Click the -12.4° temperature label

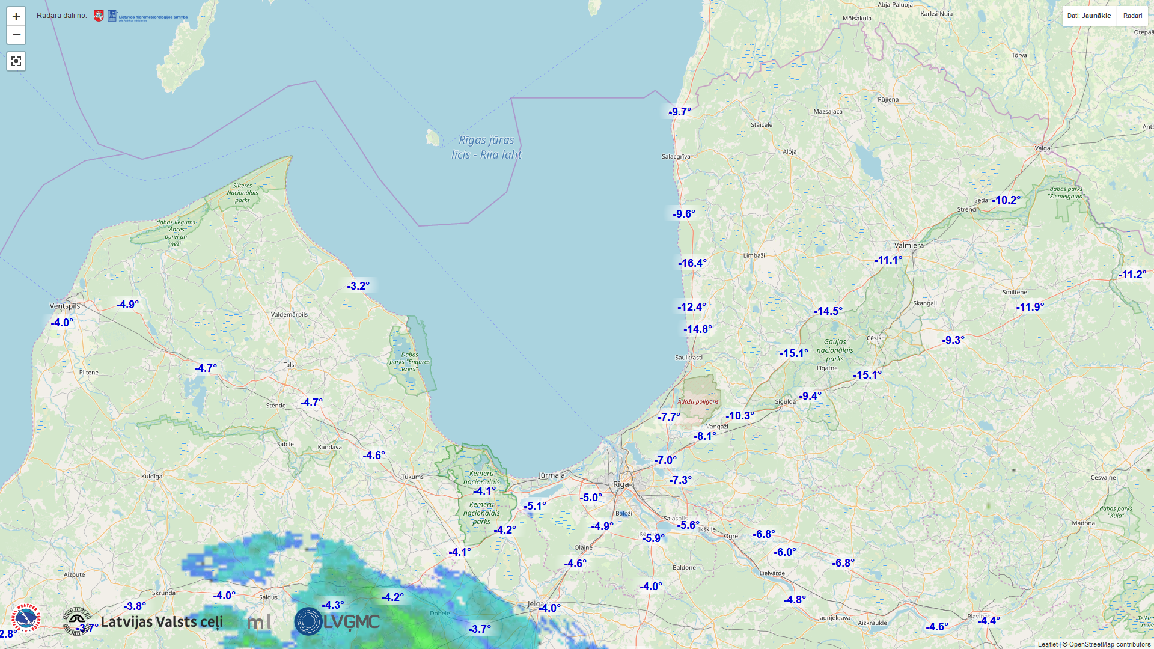692,307
